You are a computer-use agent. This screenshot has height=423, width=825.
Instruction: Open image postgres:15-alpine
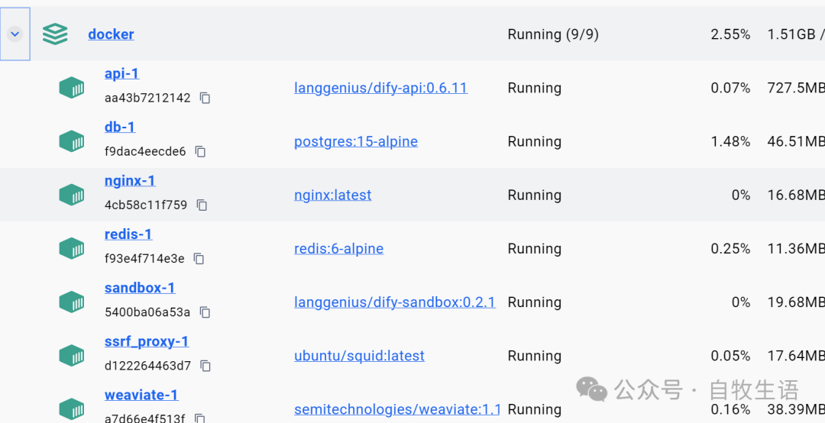(x=356, y=141)
